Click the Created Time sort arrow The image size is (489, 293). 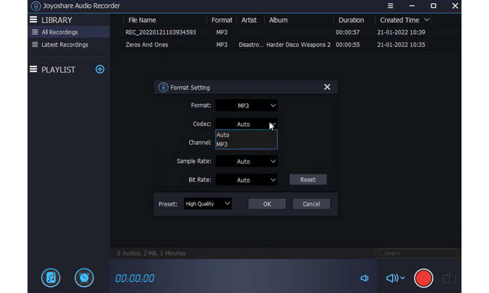(427, 20)
